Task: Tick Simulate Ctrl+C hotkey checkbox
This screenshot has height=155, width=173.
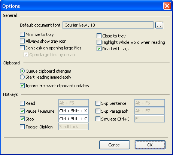Action: tap(98, 119)
